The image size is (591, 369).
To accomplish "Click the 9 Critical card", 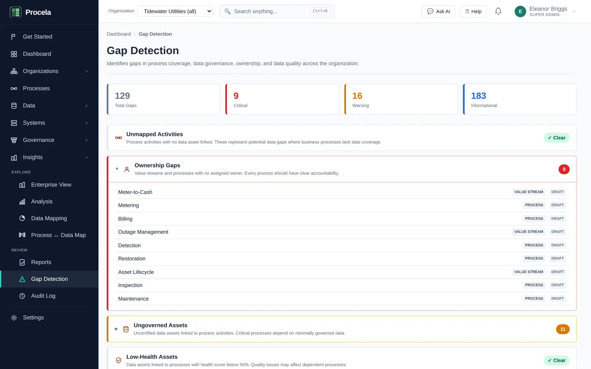I will (282, 99).
